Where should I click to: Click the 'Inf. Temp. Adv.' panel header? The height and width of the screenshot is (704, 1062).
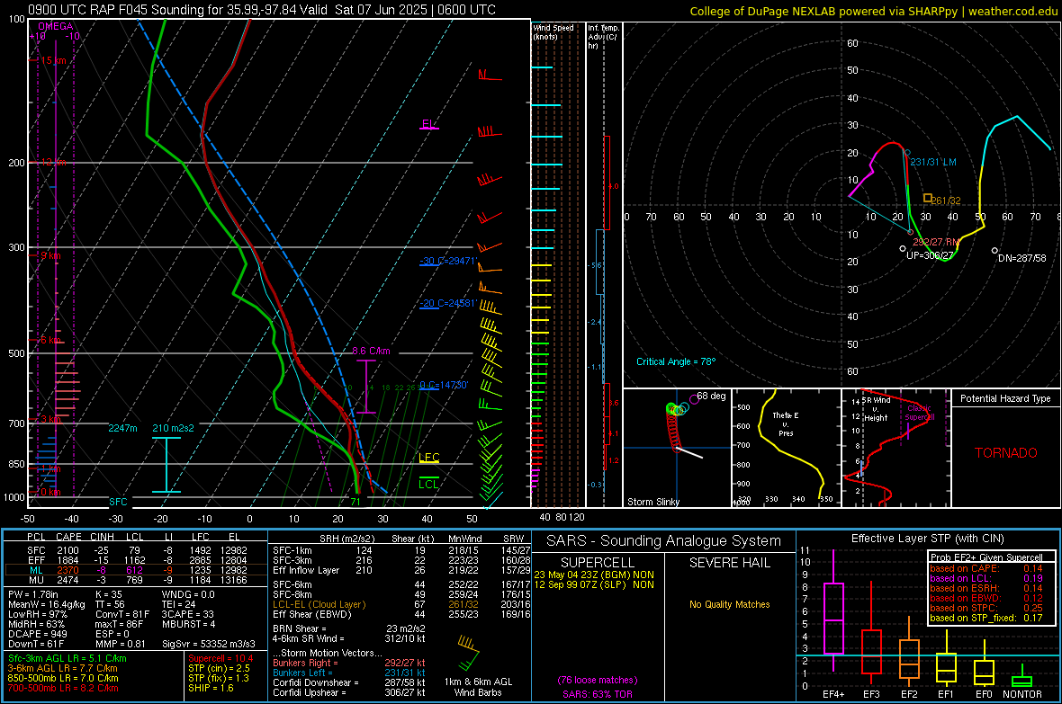point(603,37)
